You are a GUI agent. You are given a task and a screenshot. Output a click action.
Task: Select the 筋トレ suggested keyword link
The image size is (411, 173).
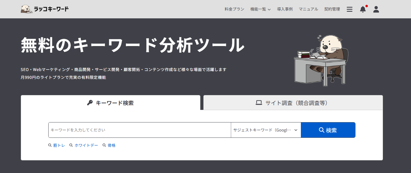tap(59, 145)
